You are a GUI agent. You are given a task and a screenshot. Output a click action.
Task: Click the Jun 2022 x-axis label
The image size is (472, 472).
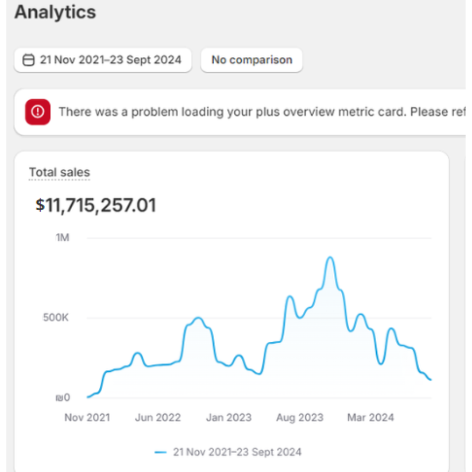(x=157, y=417)
